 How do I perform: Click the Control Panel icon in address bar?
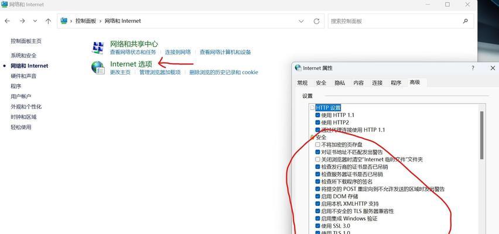64,21
